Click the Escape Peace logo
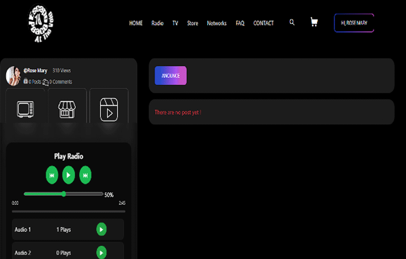Viewport: 406px width, 259px height. pos(41,23)
